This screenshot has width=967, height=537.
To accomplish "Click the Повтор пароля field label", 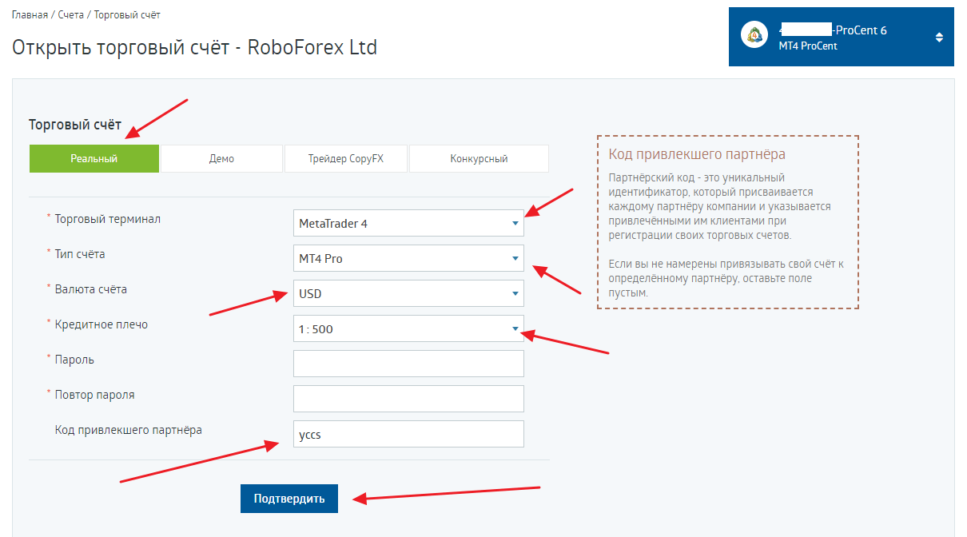I will (x=94, y=395).
